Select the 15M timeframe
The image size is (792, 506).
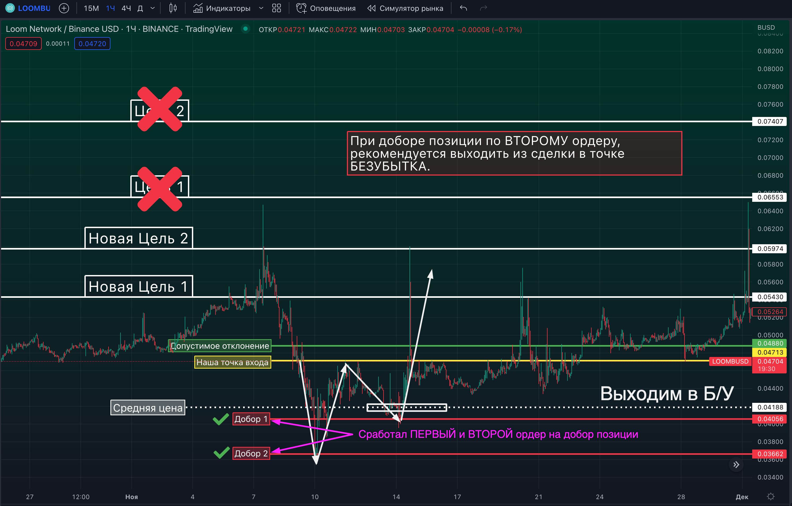pyautogui.click(x=91, y=8)
